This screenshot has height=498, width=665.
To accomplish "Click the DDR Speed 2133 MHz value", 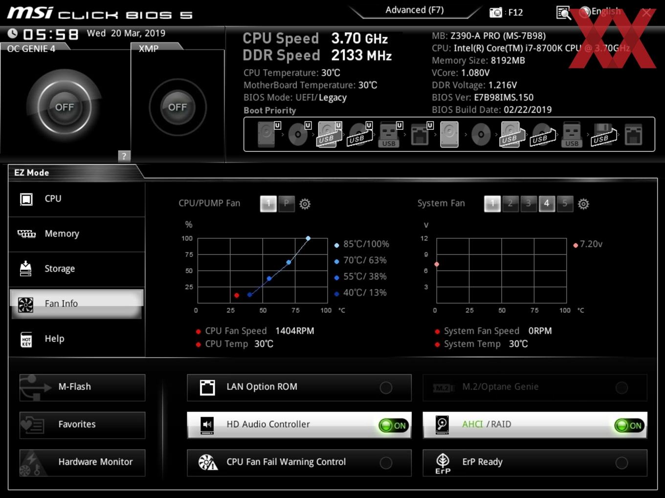I will click(x=361, y=56).
